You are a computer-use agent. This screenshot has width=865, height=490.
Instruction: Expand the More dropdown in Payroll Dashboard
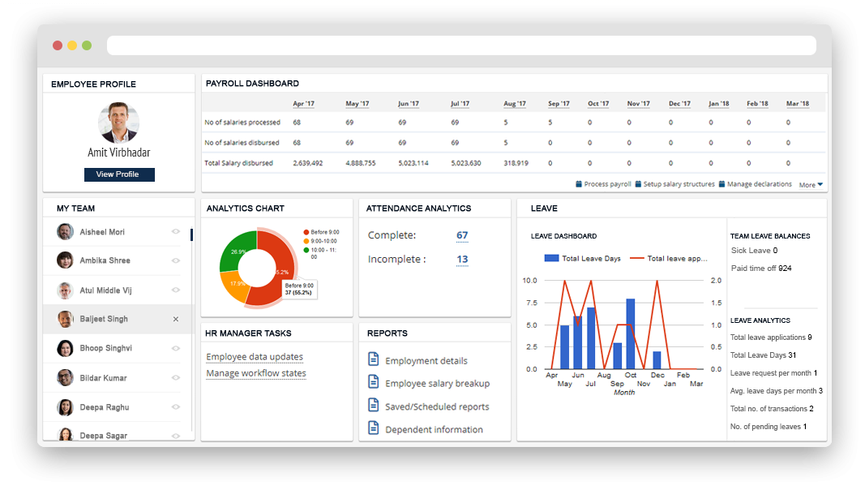pyautogui.click(x=811, y=185)
